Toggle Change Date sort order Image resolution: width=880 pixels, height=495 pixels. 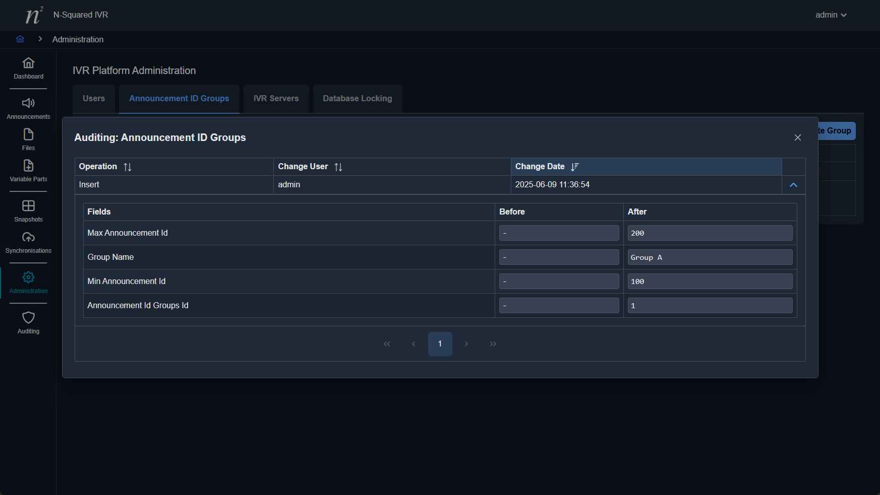574,167
